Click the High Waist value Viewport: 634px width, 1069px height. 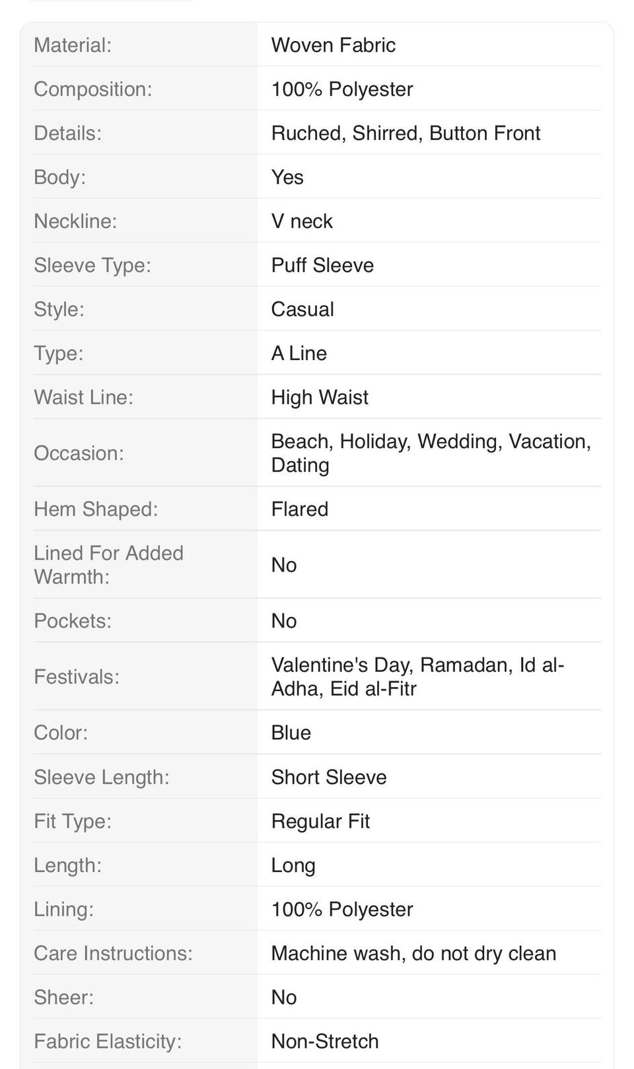point(320,397)
